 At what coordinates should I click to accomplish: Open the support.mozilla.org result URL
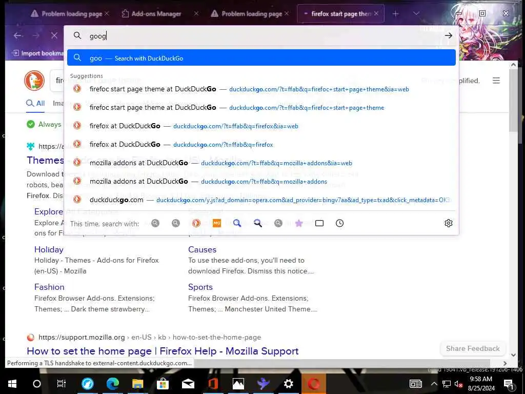coord(150,337)
